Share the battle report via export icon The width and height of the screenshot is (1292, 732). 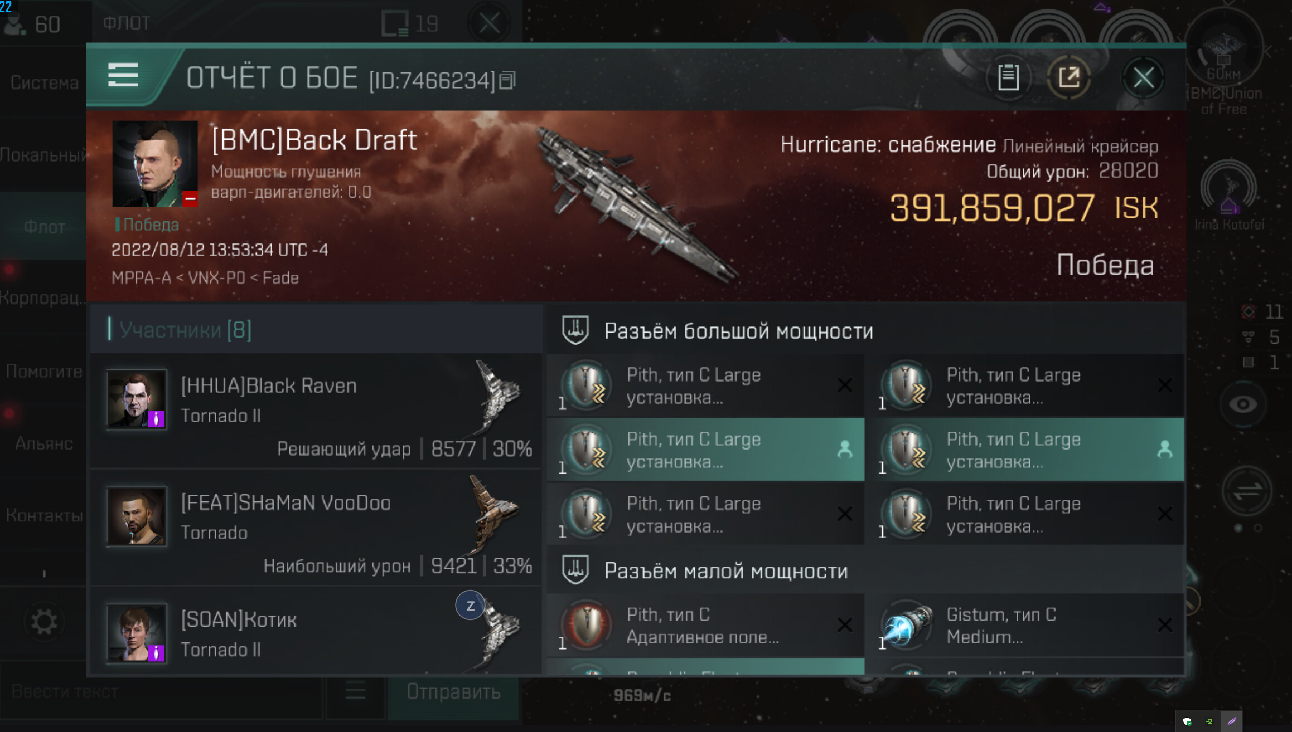(x=1068, y=77)
